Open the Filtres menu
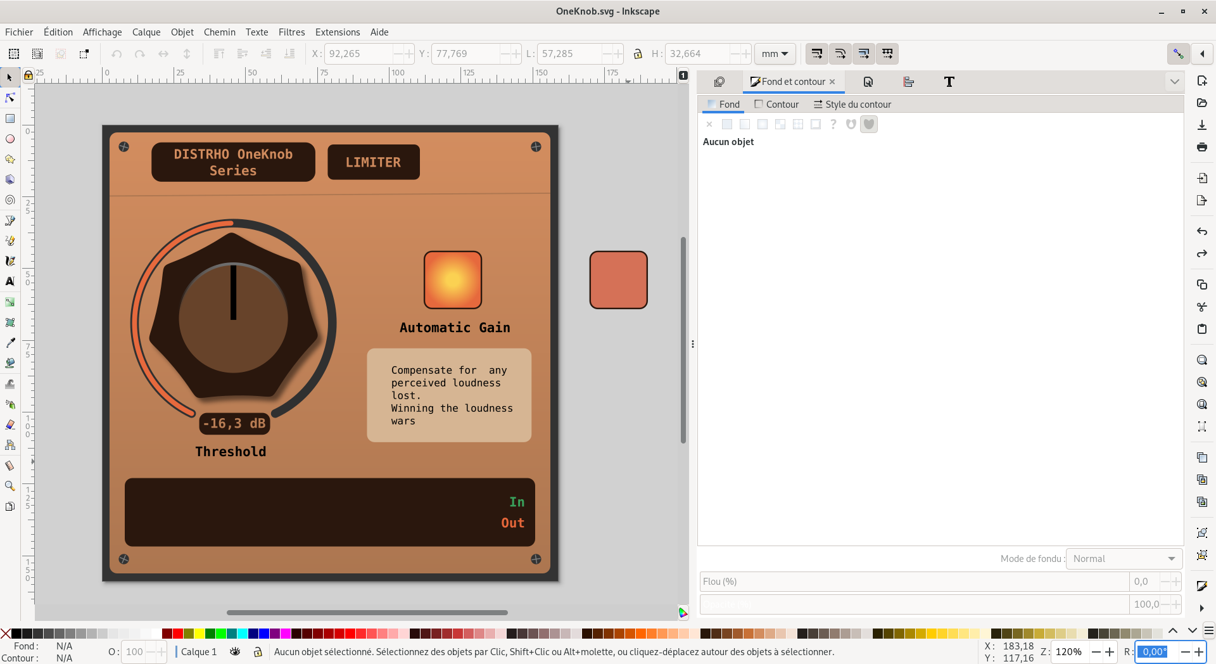1216x664 pixels. coord(292,32)
